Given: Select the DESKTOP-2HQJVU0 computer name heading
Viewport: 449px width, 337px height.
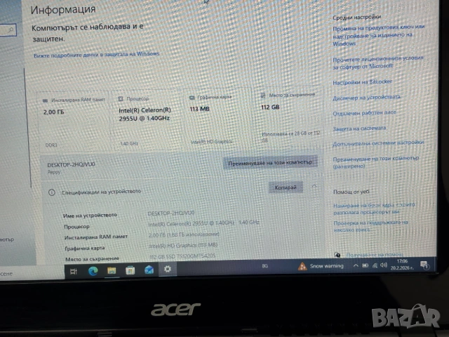Looking at the screenshot, I should pos(71,165).
